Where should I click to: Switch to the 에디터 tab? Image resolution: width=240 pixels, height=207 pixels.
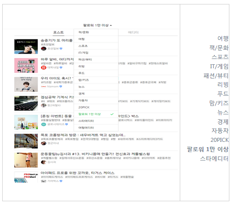133,32
